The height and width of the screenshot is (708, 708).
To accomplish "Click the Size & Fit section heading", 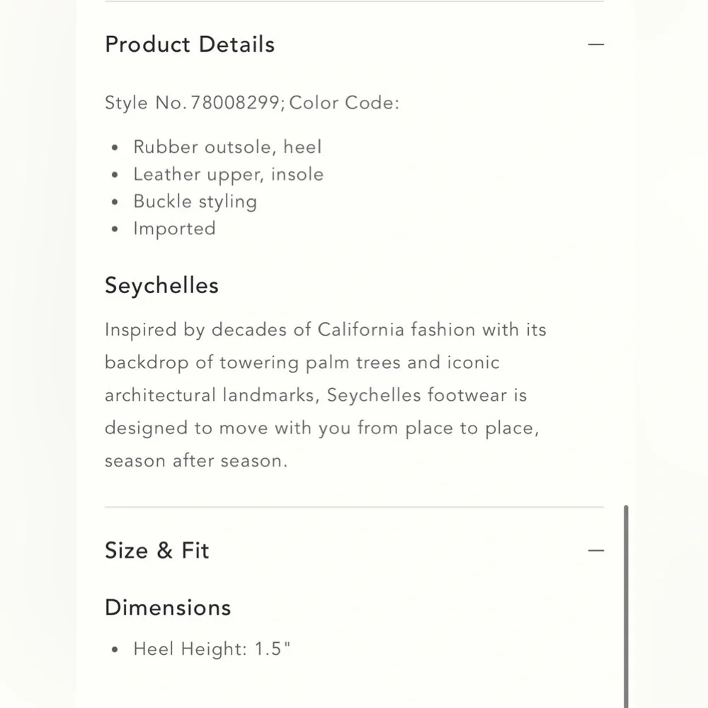I will [156, 550].
